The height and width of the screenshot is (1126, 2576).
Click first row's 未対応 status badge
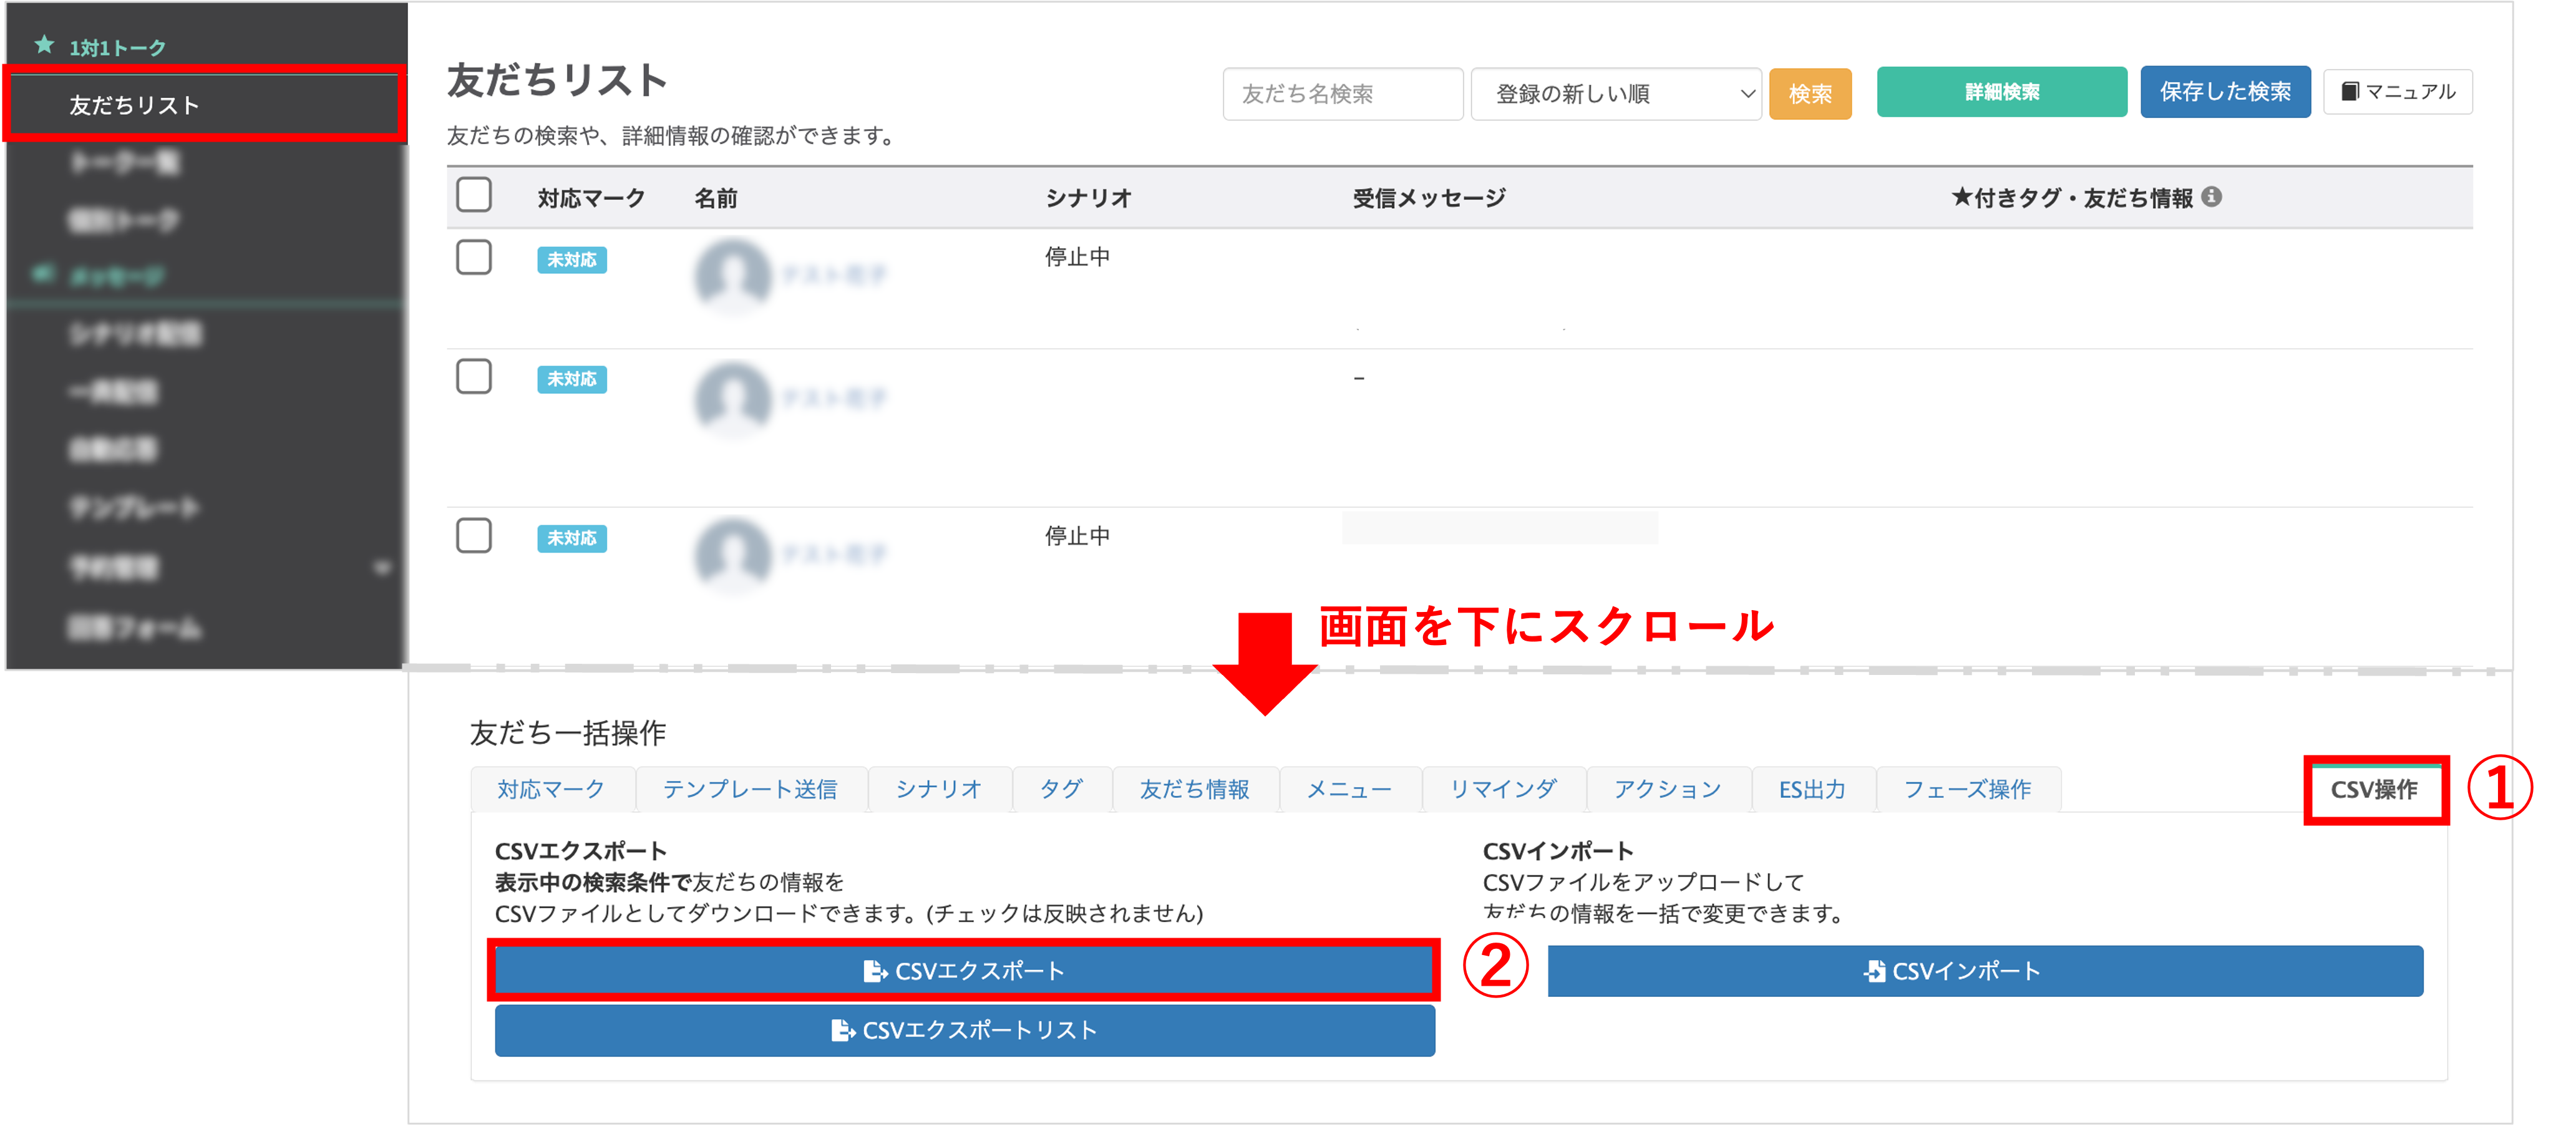point(571,260)
